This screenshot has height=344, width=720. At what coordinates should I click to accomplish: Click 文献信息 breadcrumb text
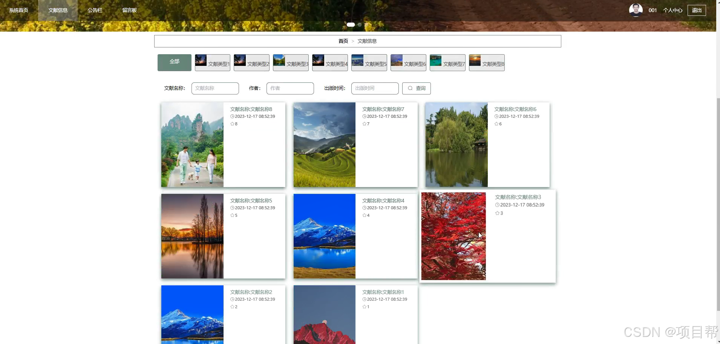[x=367, y=41]
